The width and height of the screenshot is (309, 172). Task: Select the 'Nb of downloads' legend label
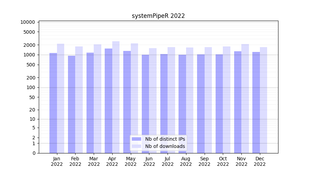click(165, 146)
